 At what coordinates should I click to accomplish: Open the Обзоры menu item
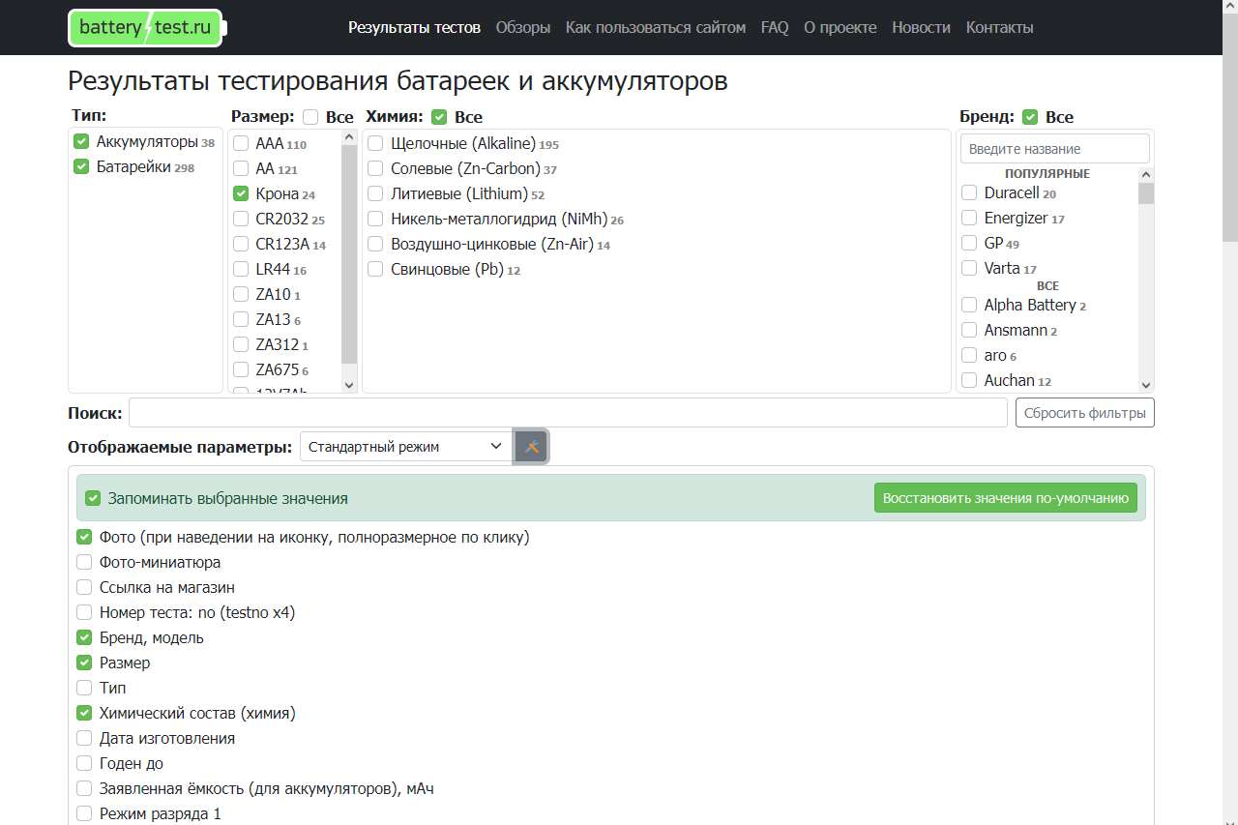pyautogui.click(x=522, y=27)
